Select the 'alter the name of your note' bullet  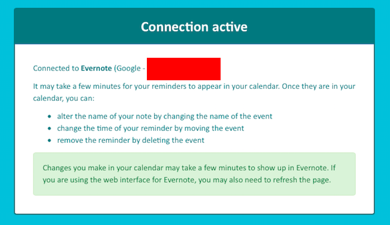coord(165,116)
